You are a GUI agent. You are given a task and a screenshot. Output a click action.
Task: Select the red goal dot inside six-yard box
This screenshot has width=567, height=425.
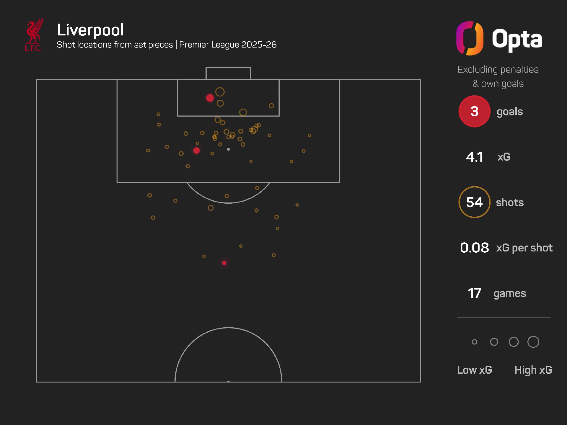click(210, 98)
